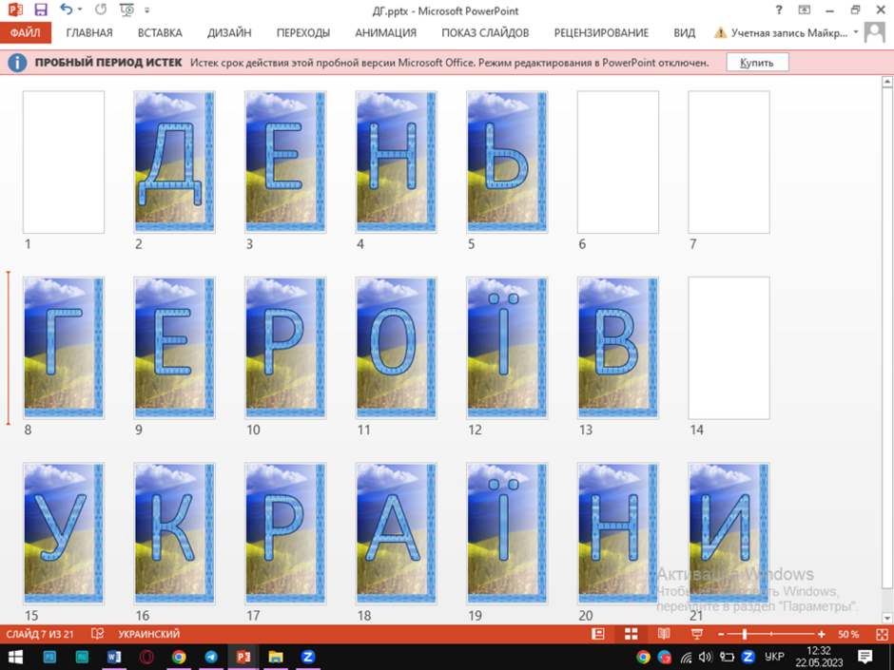
Task: Click the Undo arrow icon
Action: pos(67,10)
